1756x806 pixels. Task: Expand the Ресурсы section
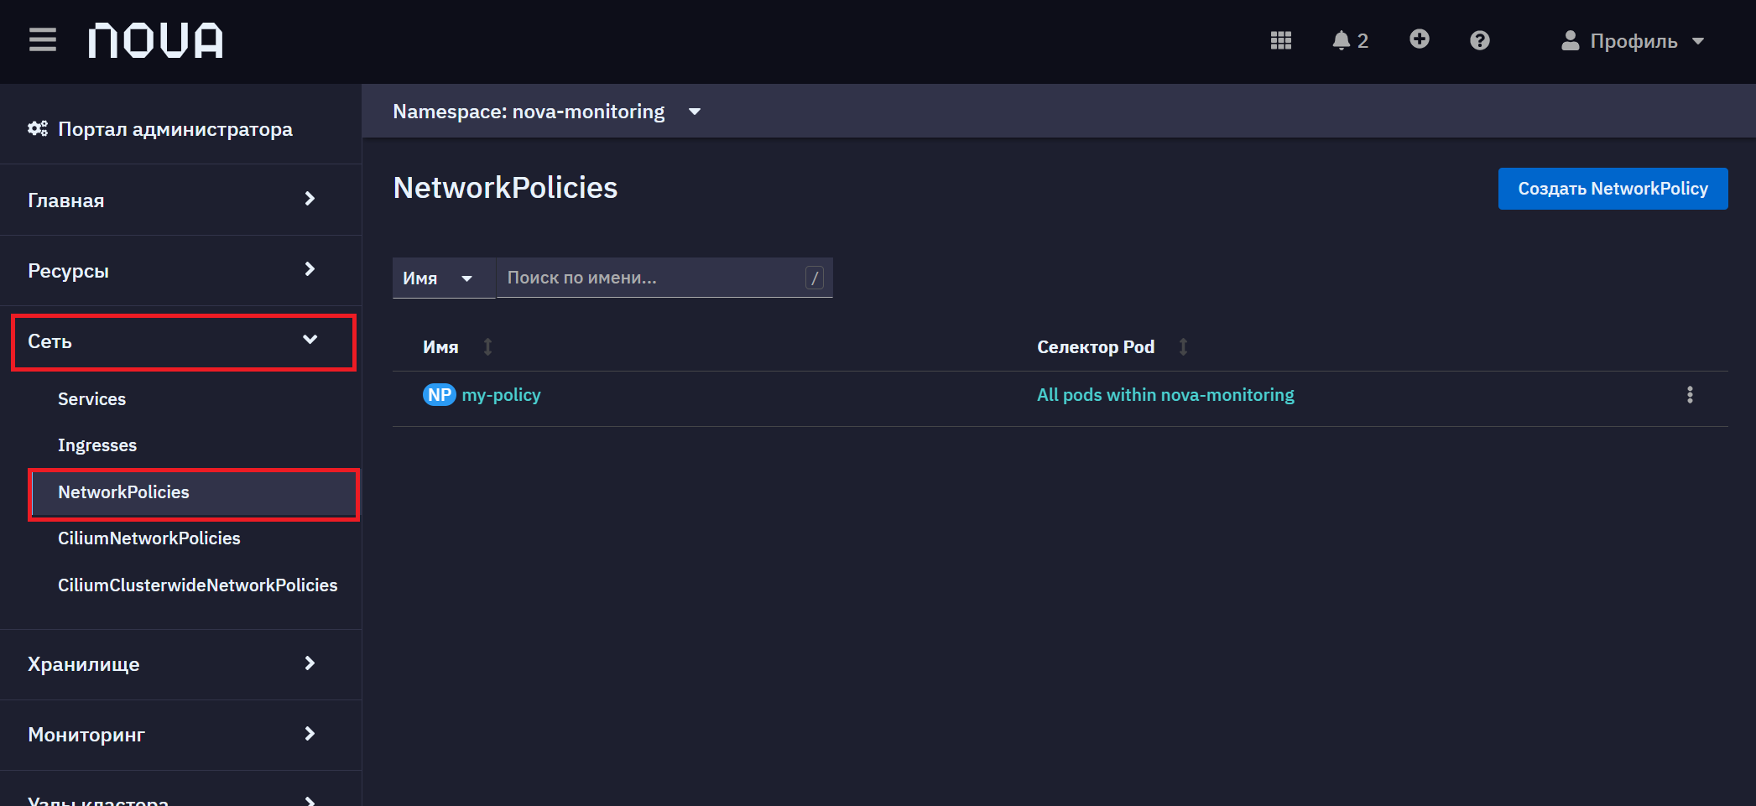point(180,270)
